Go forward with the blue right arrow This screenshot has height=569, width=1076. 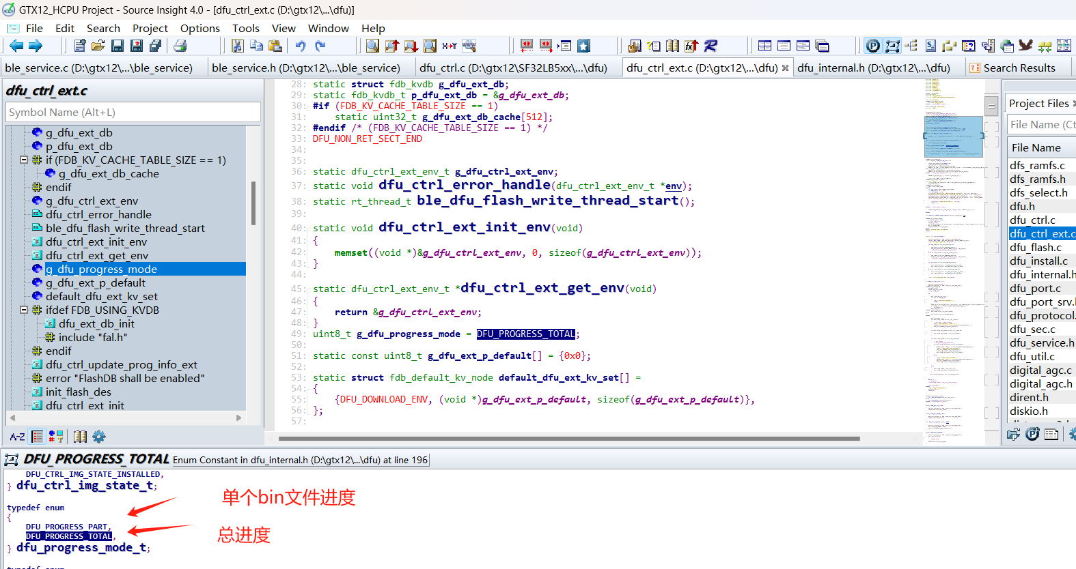36,46
